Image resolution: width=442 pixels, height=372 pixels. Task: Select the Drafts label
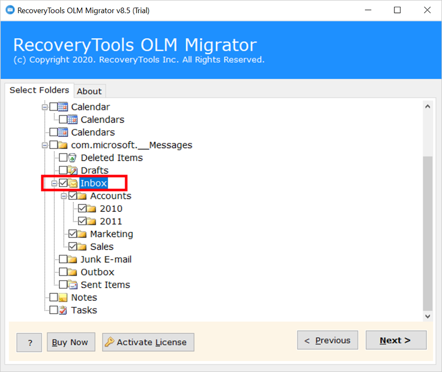pyautogui.click(x=95, y=171)
